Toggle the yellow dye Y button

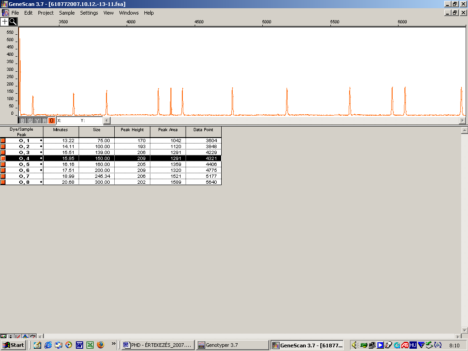(37, 121)
